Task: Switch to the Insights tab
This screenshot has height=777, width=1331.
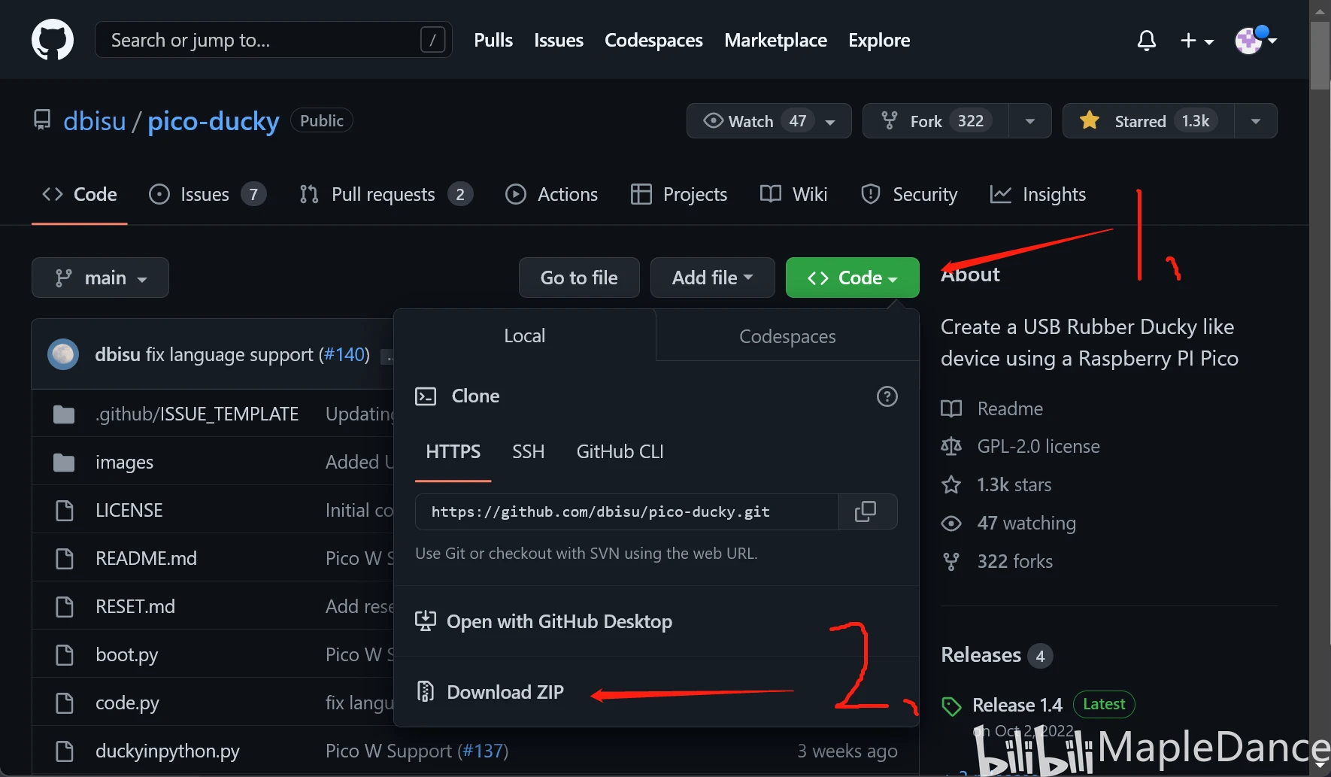Action: (x=1038, y=195)
